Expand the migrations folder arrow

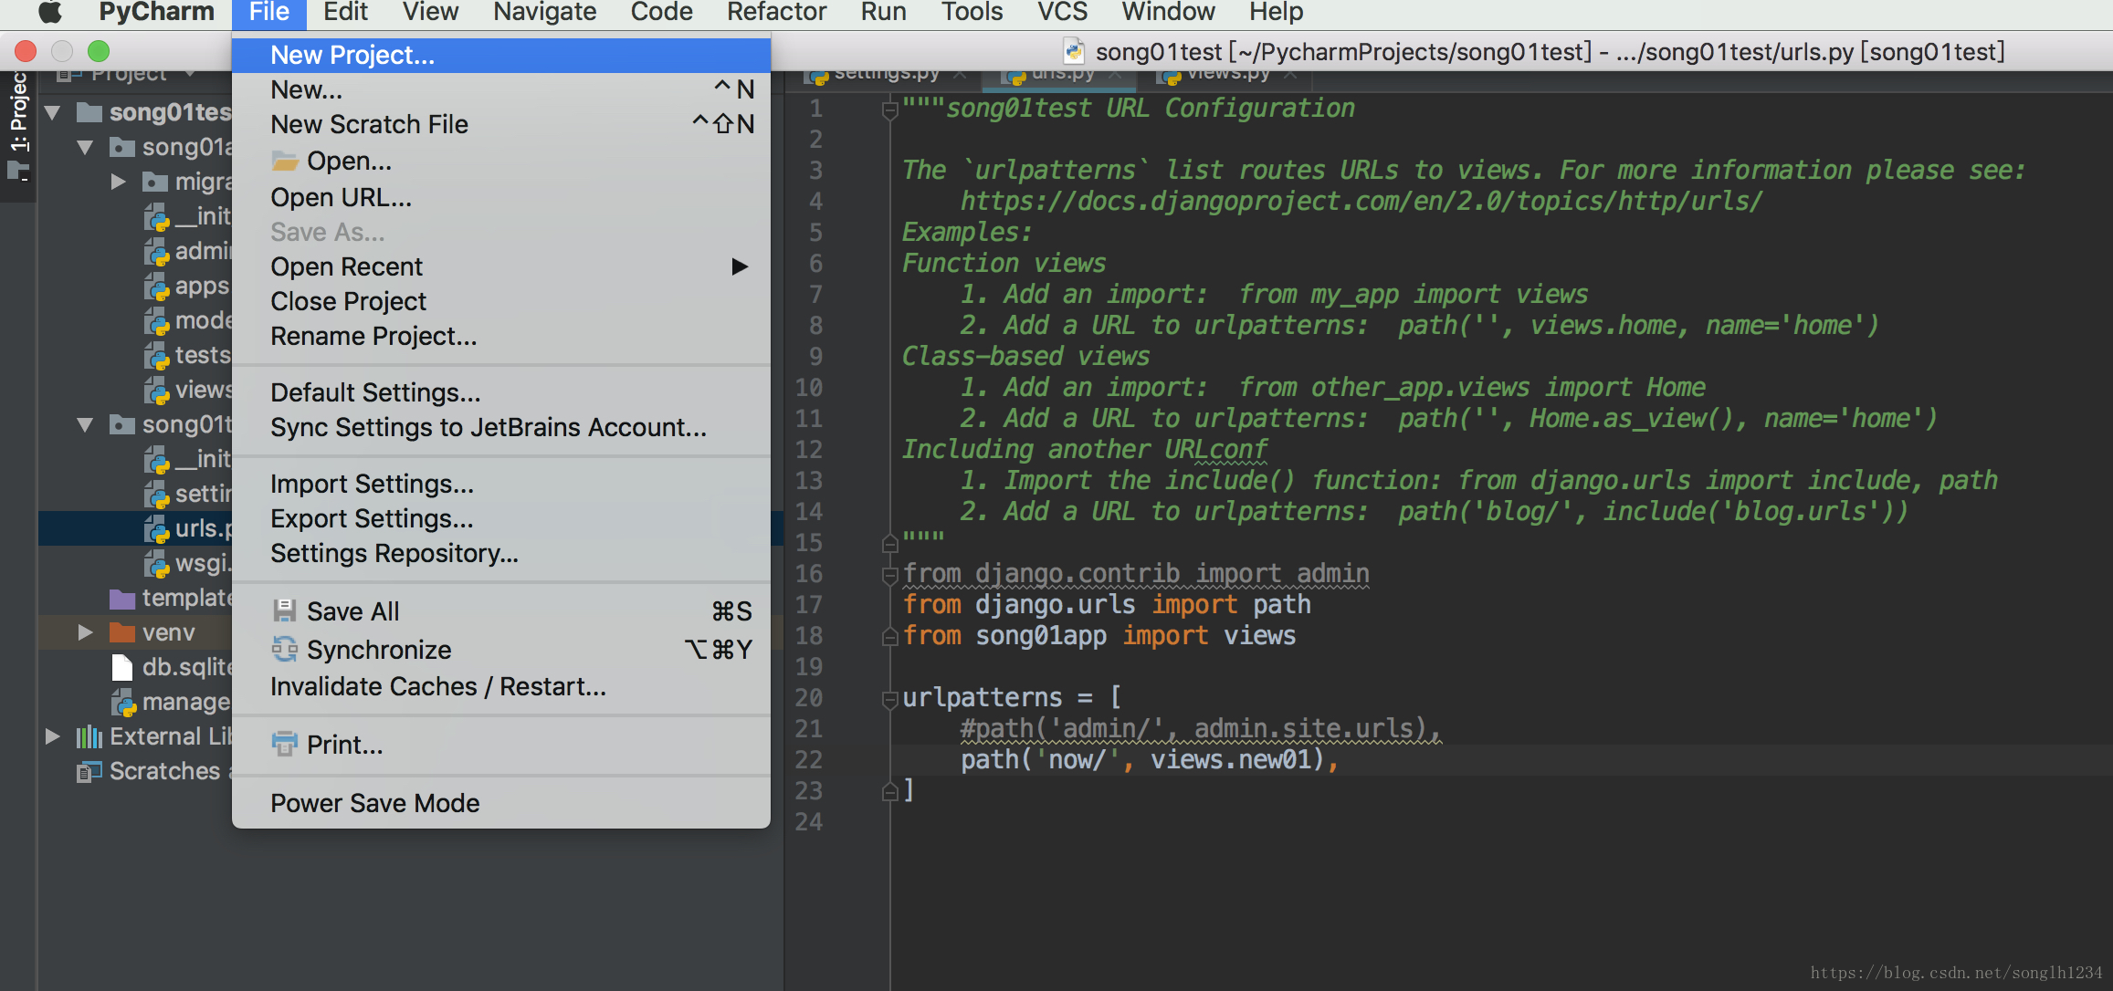tap(118, 182)
